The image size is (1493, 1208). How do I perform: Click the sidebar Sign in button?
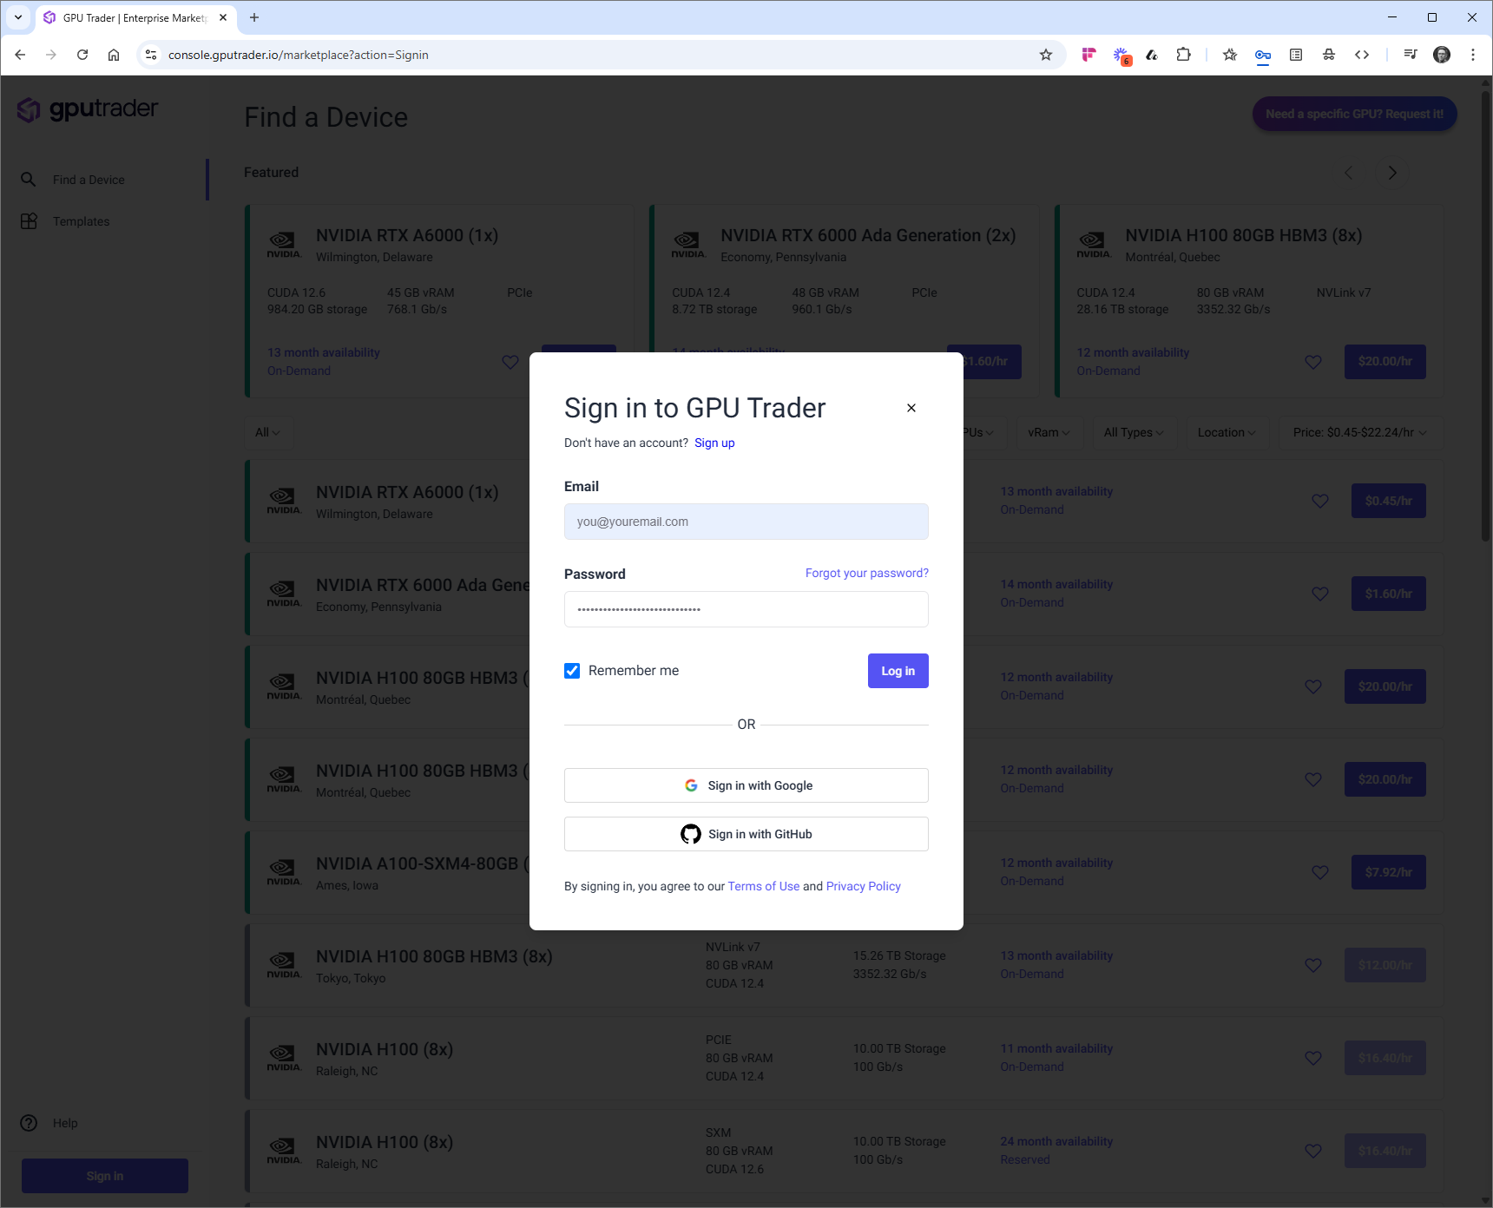tap(105, 1176)
